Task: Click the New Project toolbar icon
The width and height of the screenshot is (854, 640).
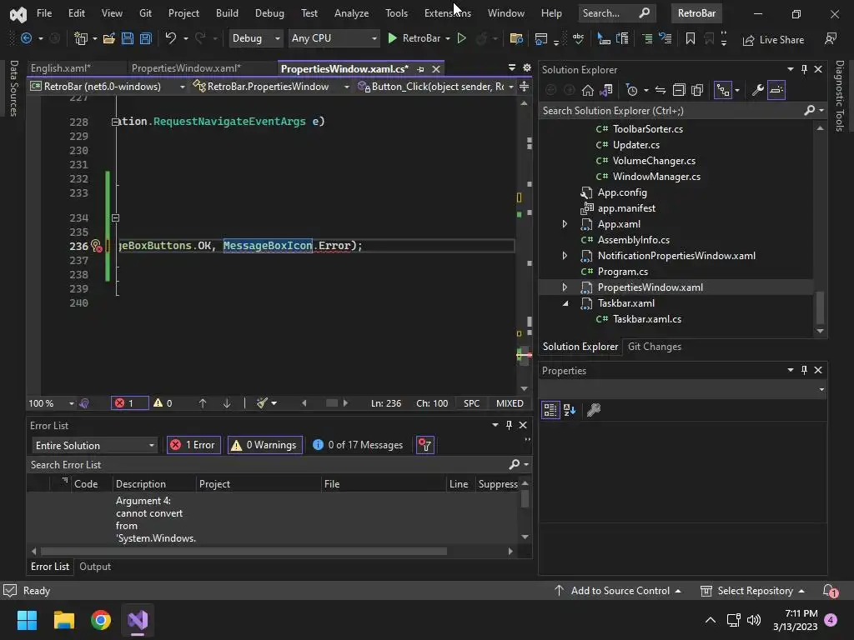Action: pos(81,38)
